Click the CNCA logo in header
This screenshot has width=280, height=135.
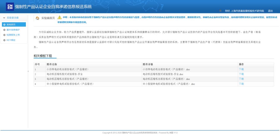tap(10, 7)
